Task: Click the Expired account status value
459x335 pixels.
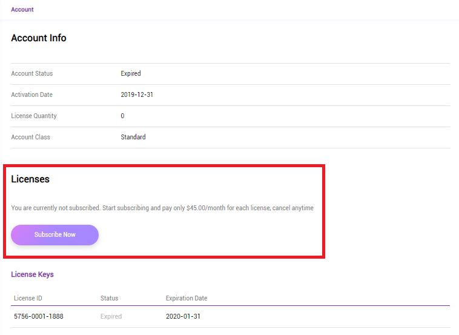Action: [131, 74]
